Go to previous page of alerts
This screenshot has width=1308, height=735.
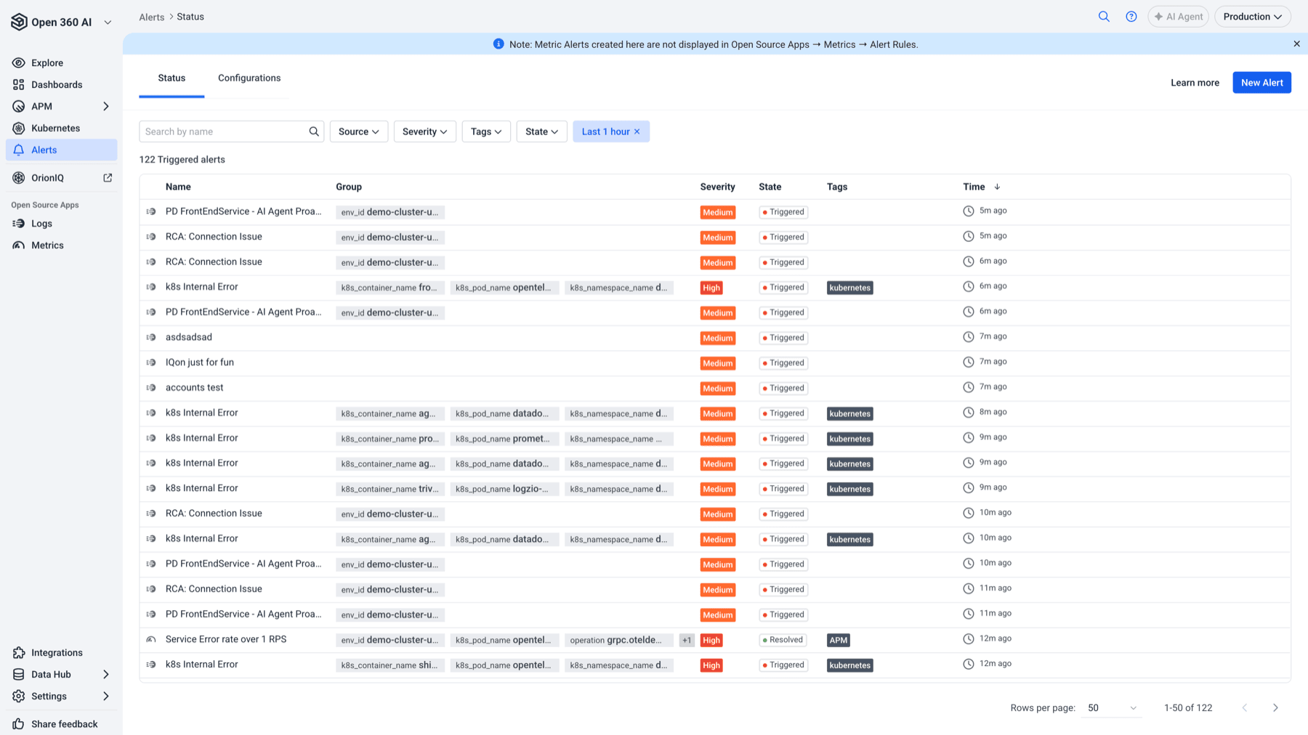click(1245, 707)
